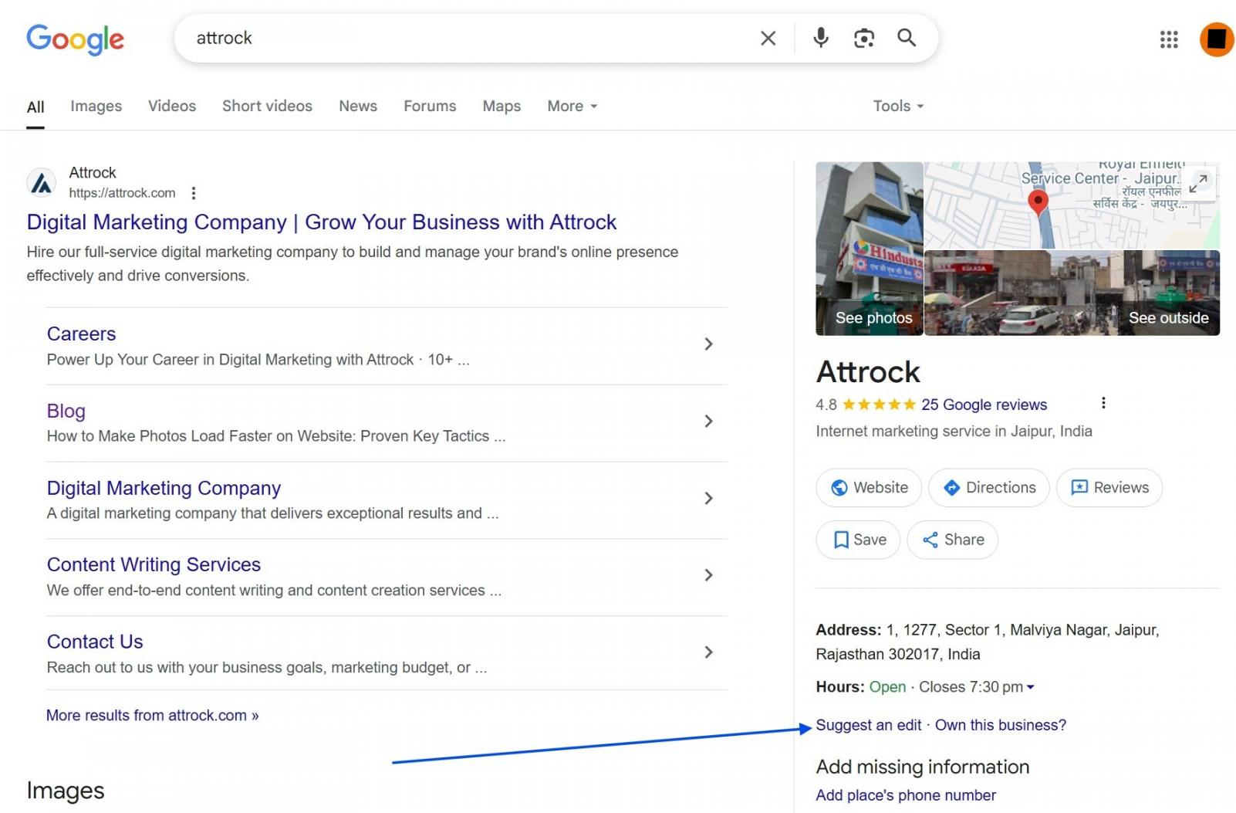Open the Tools dropdown

pyautogui.click(x=898, y=106)
